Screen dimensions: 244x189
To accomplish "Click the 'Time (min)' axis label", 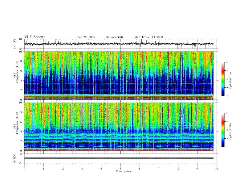I will click(x=123, y=171).
